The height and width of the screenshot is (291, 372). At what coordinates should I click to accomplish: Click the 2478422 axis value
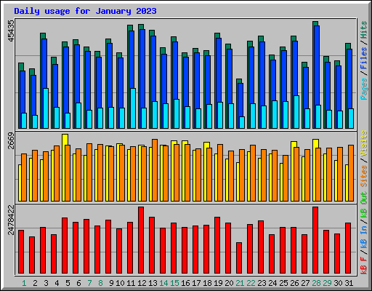tap(11, 220)
